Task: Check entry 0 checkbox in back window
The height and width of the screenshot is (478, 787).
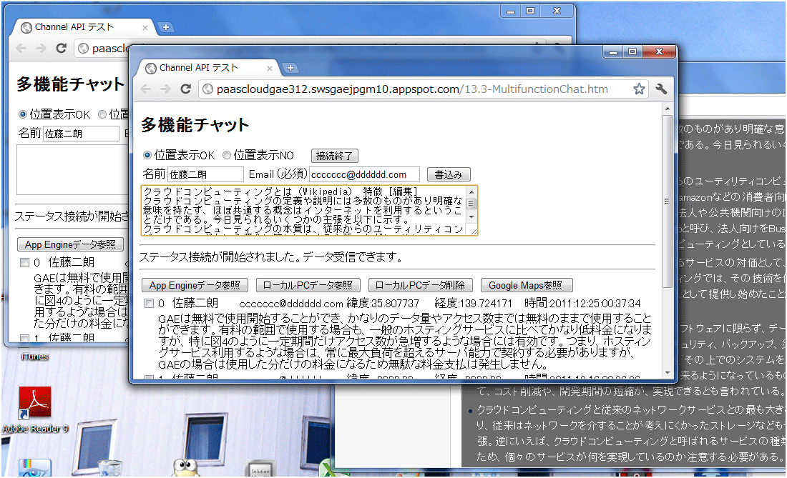Action: (24, 262)
